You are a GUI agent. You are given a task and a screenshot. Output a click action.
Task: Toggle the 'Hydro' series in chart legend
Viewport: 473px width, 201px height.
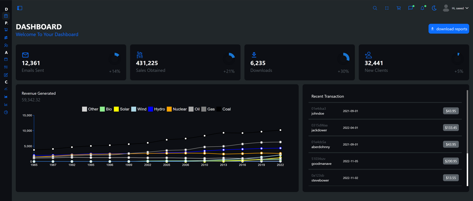click(156, 109)
